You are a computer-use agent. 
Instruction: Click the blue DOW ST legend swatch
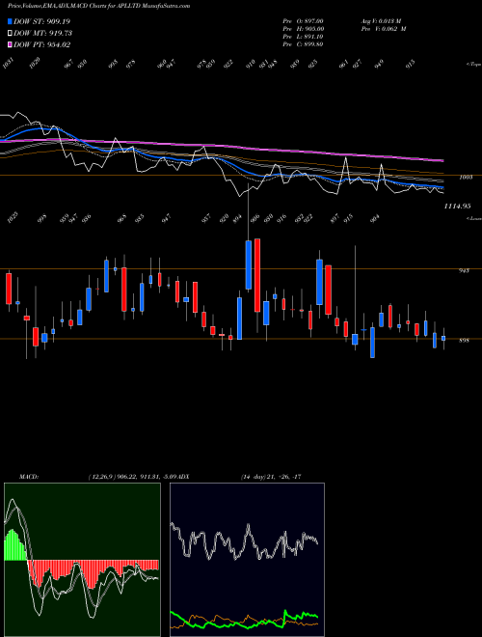click(x=11, y=21)
